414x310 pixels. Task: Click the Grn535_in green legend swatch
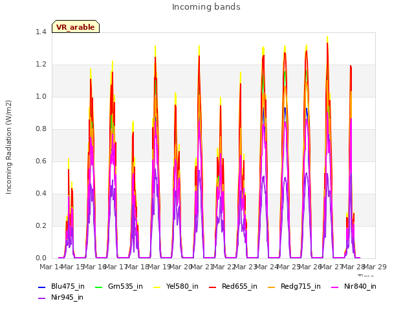pyautogui.click(x=98, y=287)
